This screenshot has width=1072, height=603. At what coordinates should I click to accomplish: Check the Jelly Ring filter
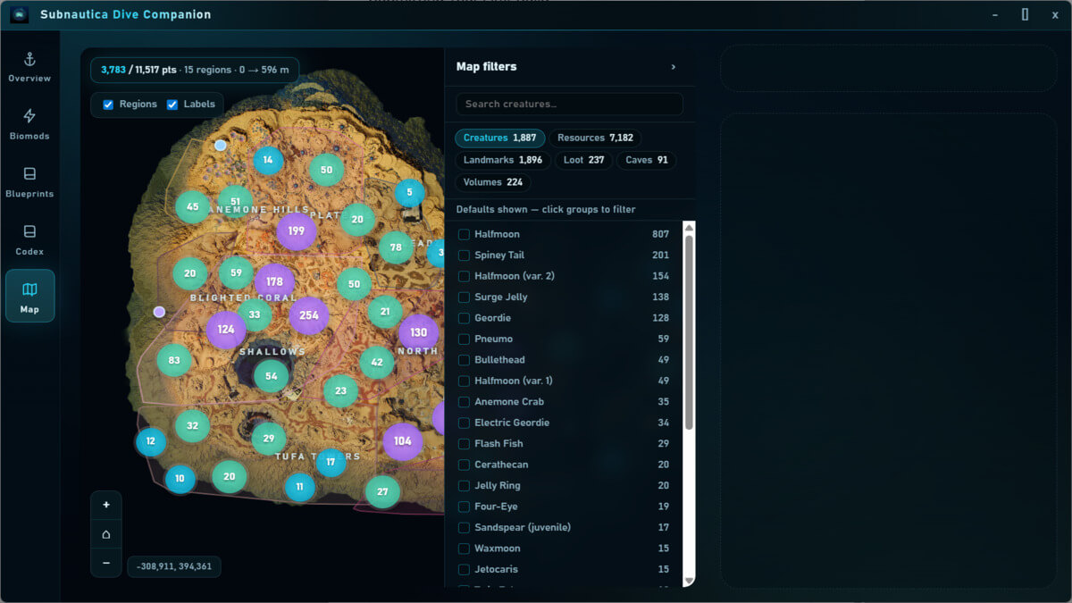pos(464,486)
